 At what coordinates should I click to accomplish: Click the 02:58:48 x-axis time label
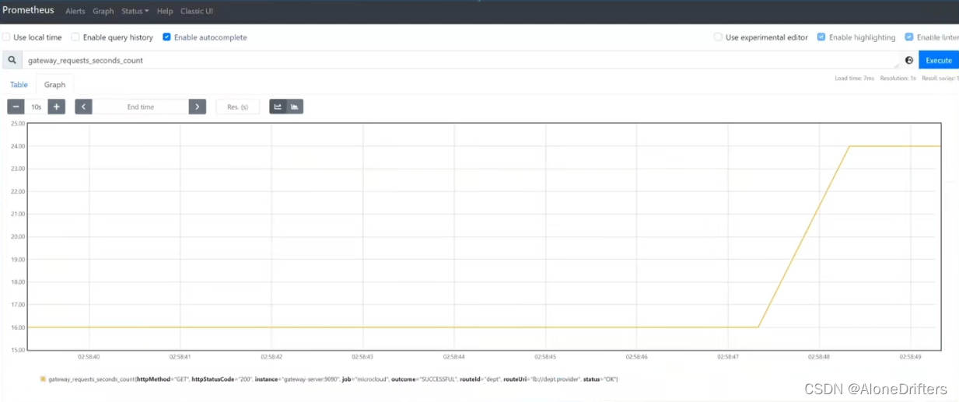pyautogui.click(x=819, y=357)
